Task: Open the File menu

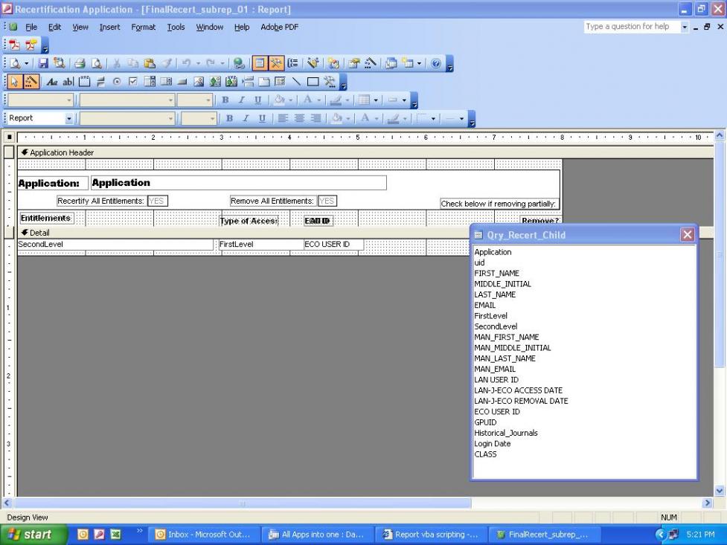Action: [x=31, y=28]
